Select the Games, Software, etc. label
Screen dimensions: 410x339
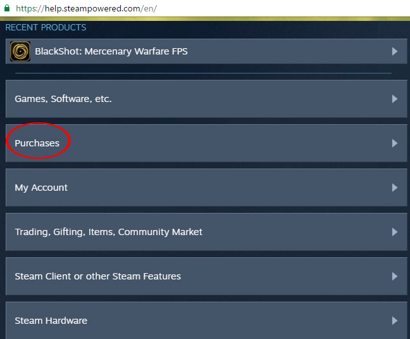(63, 99)
